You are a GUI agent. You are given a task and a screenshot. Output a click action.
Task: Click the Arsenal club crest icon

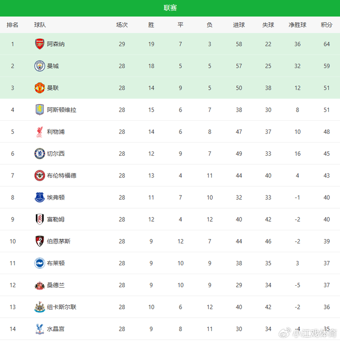point(39,44)
